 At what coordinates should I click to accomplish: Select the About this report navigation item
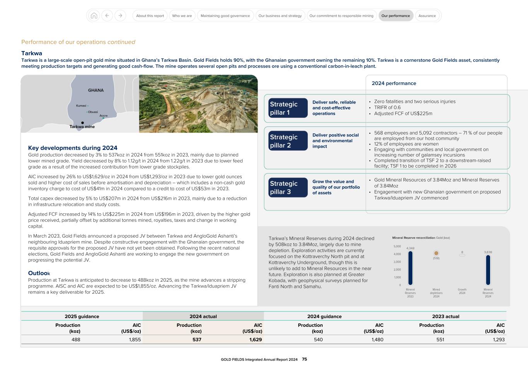pyautogui.click(x=149, y=15)
